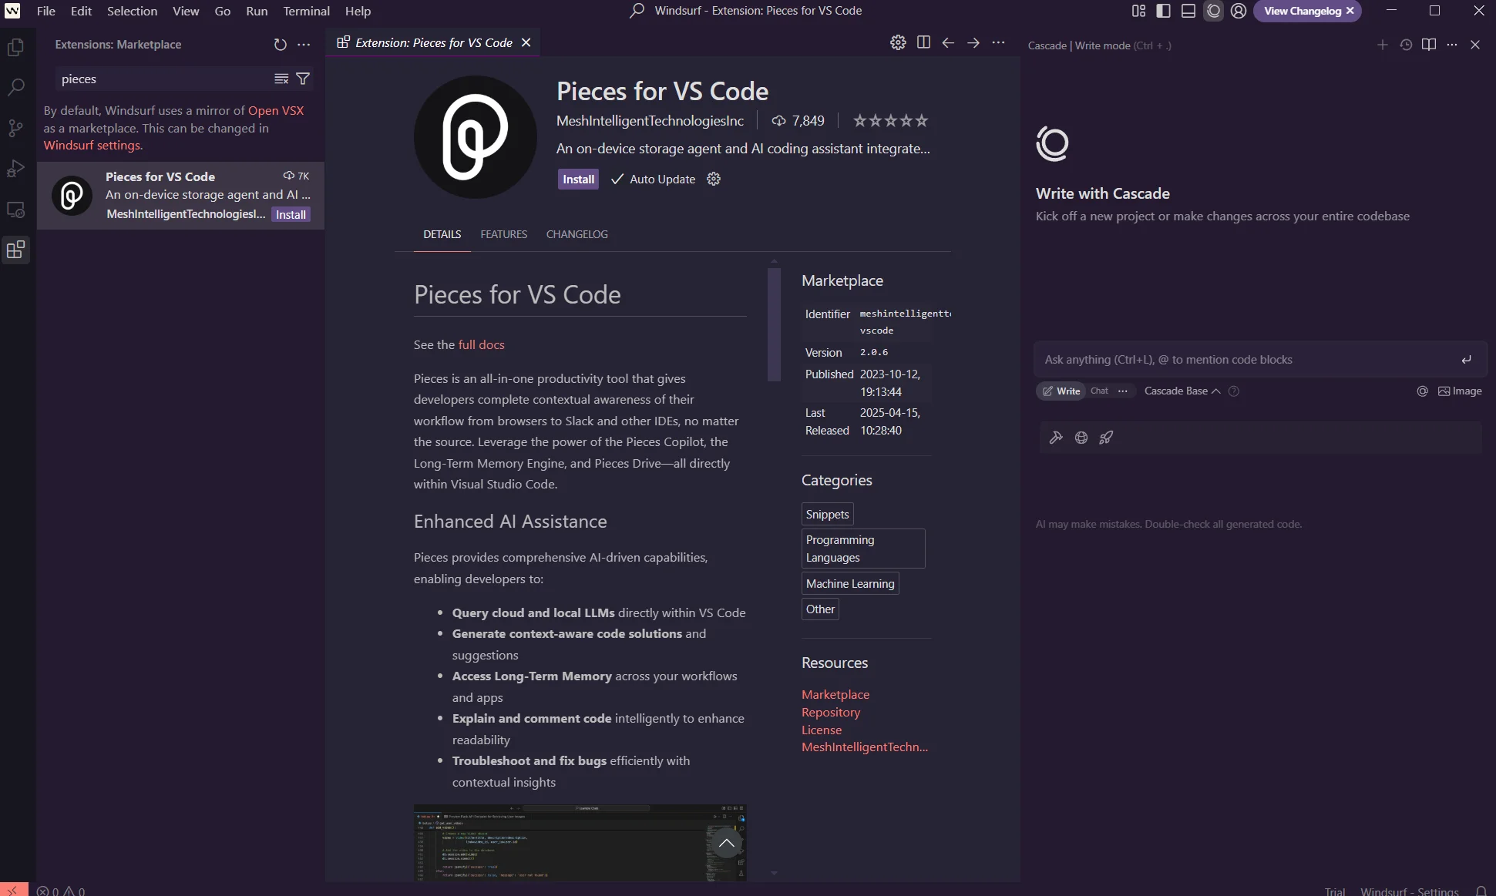Refresh the extensions marketplace list
This screenshot has width=1496, height=896.
280,45
